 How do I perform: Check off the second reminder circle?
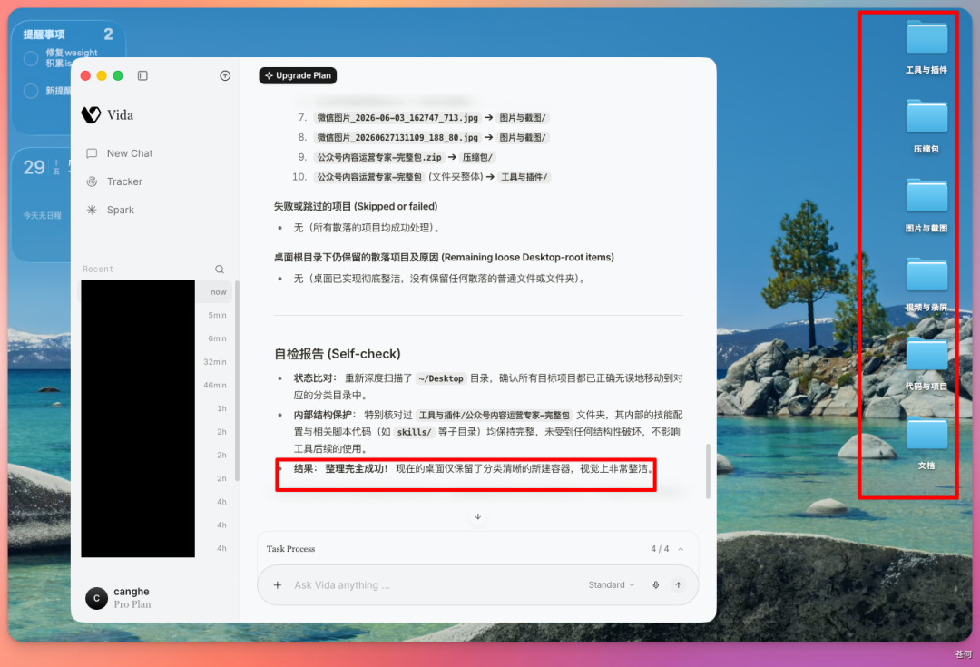pyautogui.click(x=31, y=91)
